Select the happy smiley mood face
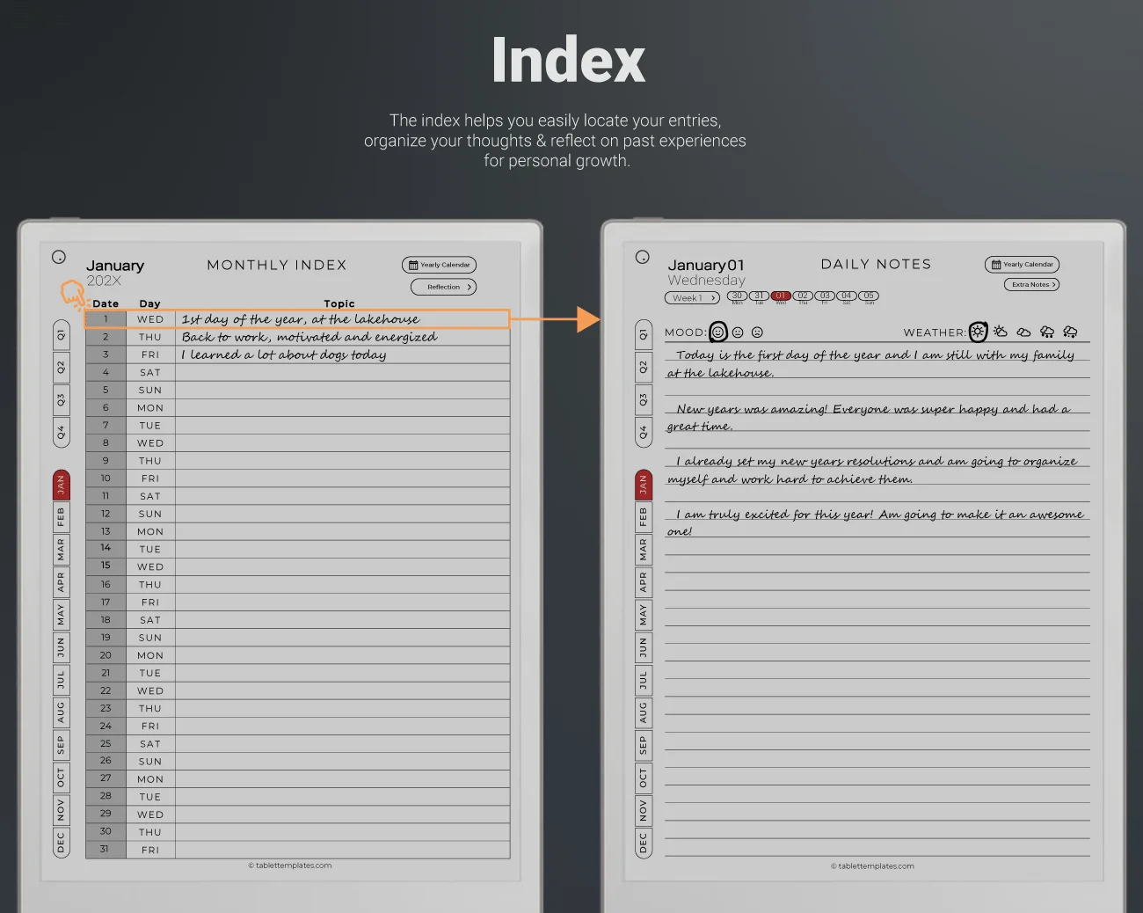 point(718,332)
